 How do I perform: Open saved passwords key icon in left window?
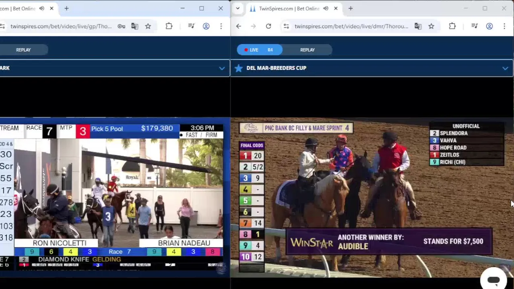tap(121, 26)
